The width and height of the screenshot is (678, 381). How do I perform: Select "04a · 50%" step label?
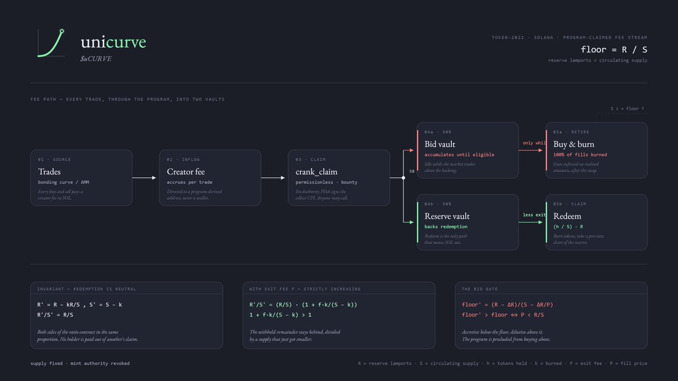click(x=438, y=132)
